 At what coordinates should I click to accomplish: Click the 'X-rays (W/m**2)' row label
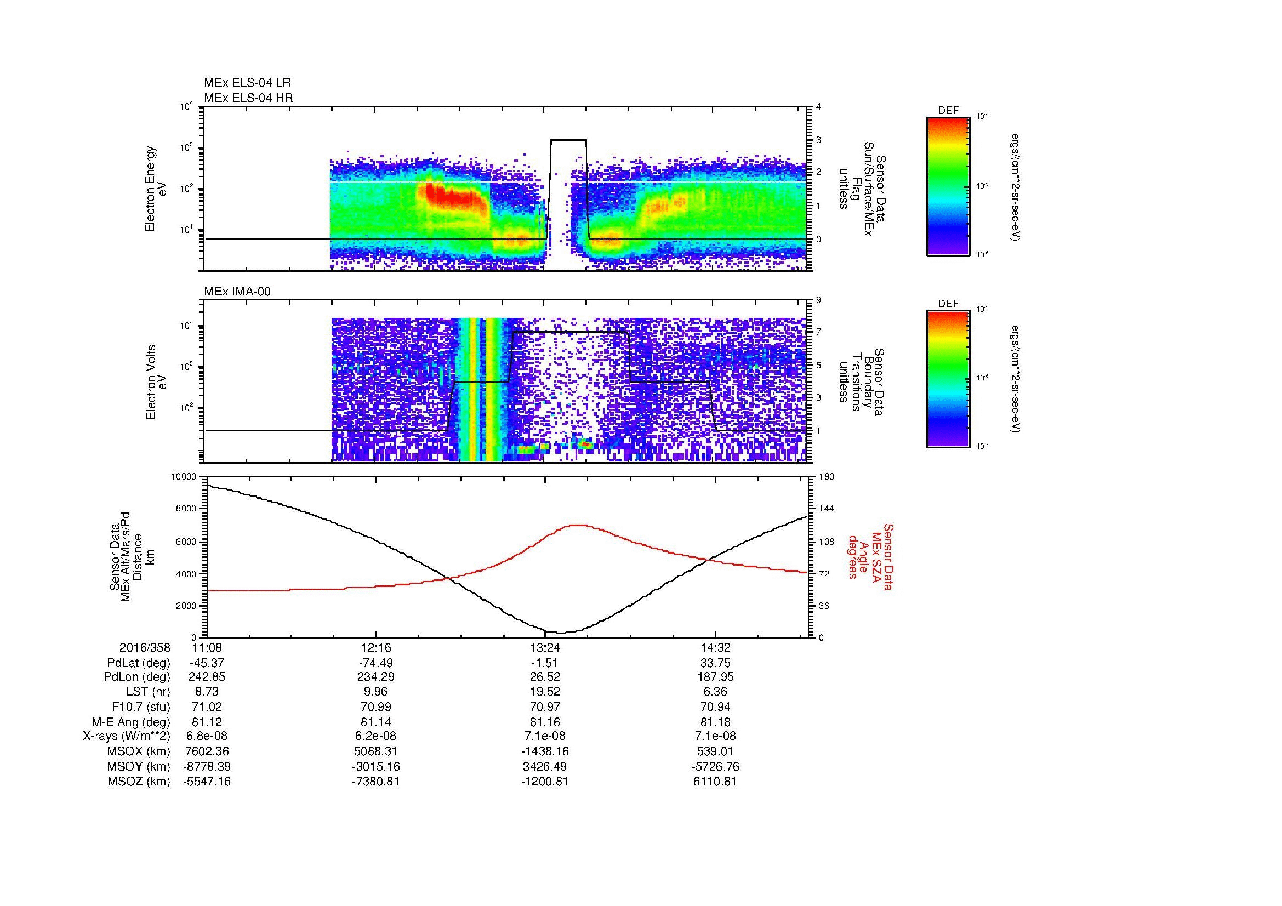(126, 736)
